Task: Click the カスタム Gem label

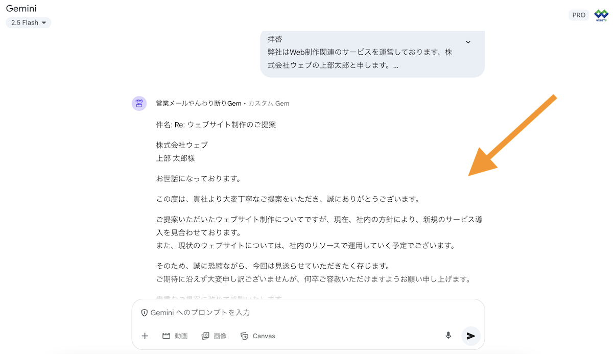Action: (x=269, y=103)
